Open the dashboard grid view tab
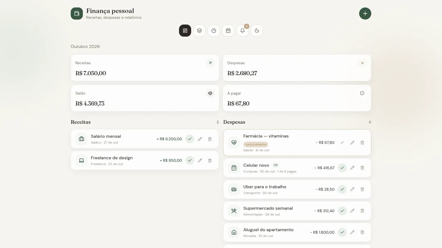The height and width of the screenshot is (248, 442). (x=185, y=31)
